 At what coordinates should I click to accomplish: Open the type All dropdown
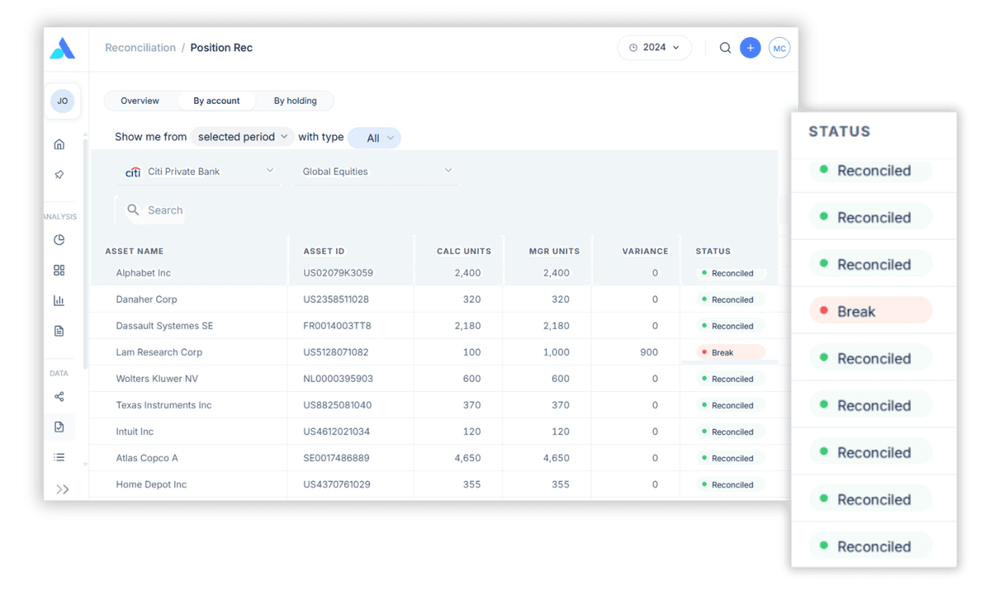(374, 138)
